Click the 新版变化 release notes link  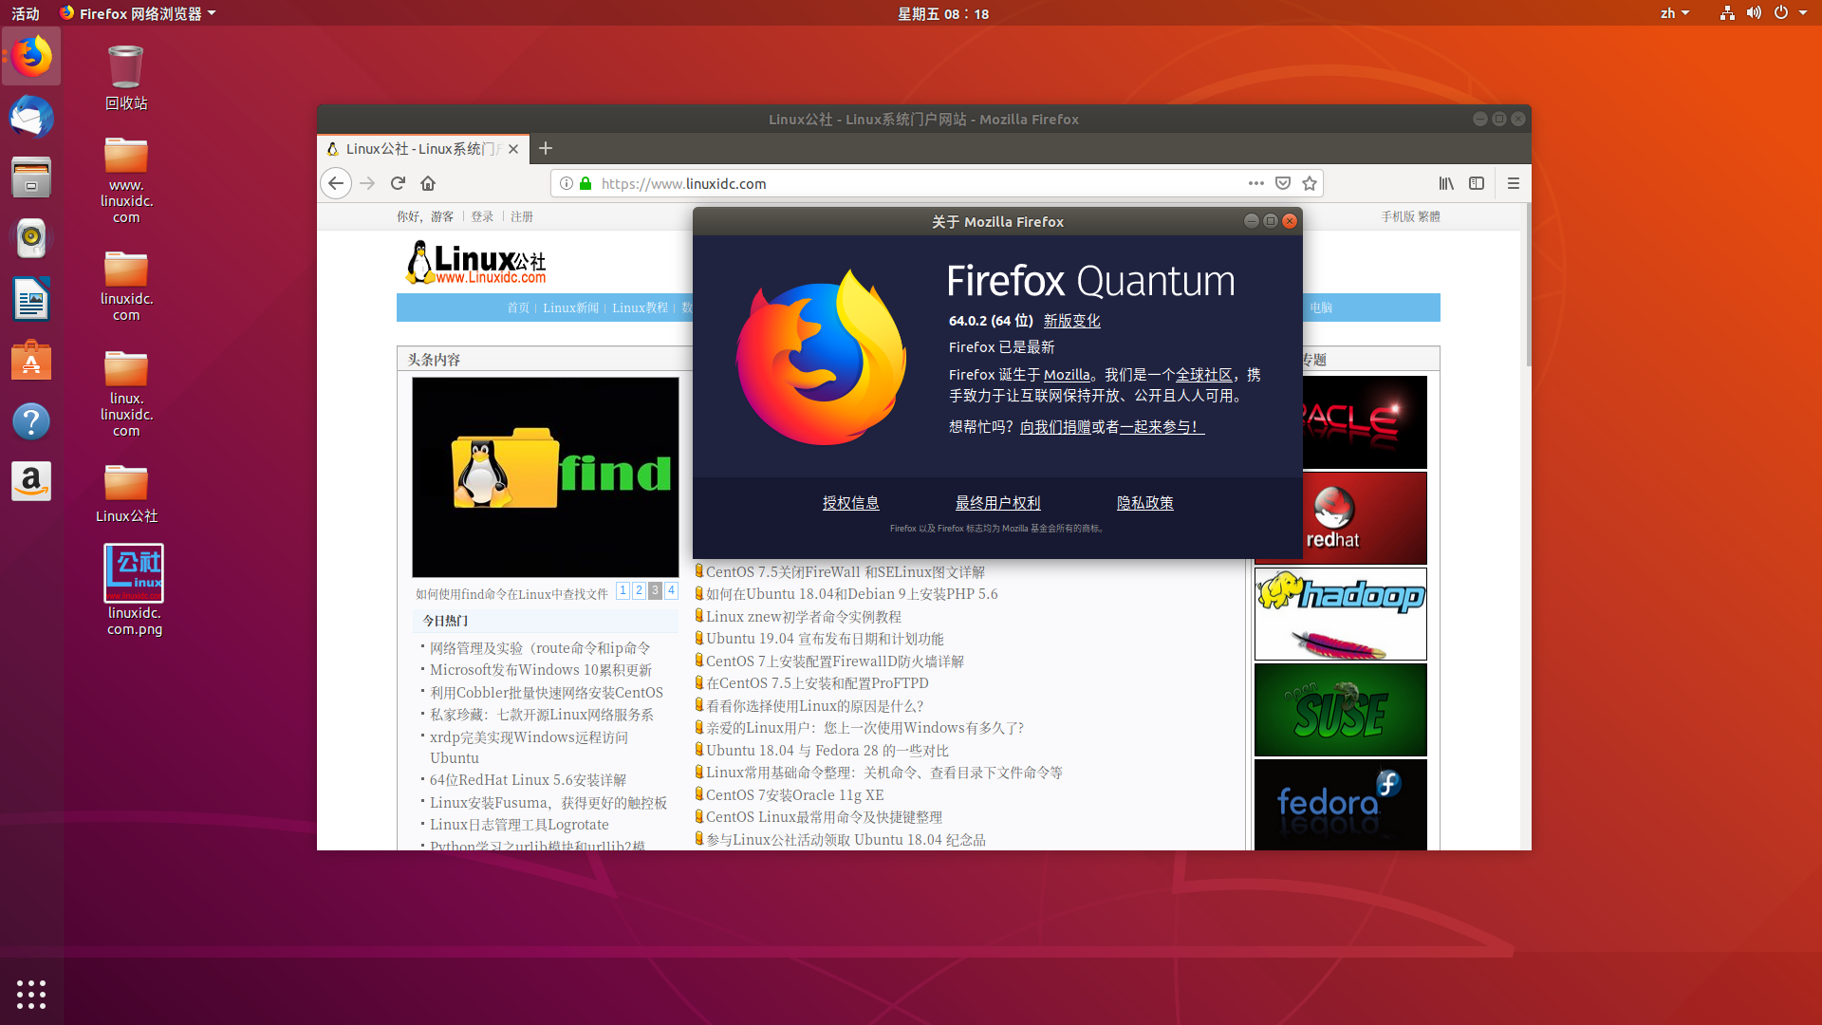point(1072,321)
